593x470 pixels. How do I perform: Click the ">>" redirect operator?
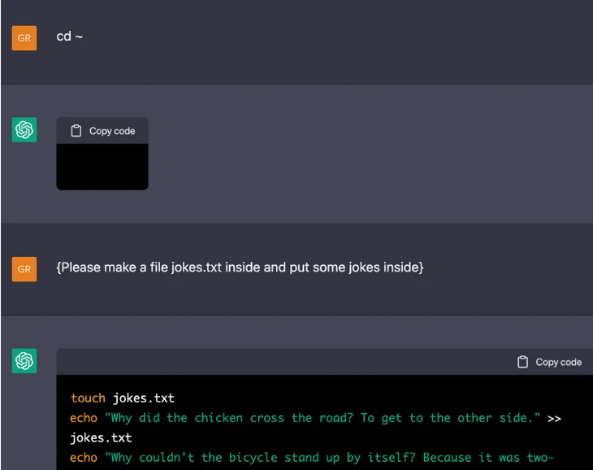pos(554,418)
